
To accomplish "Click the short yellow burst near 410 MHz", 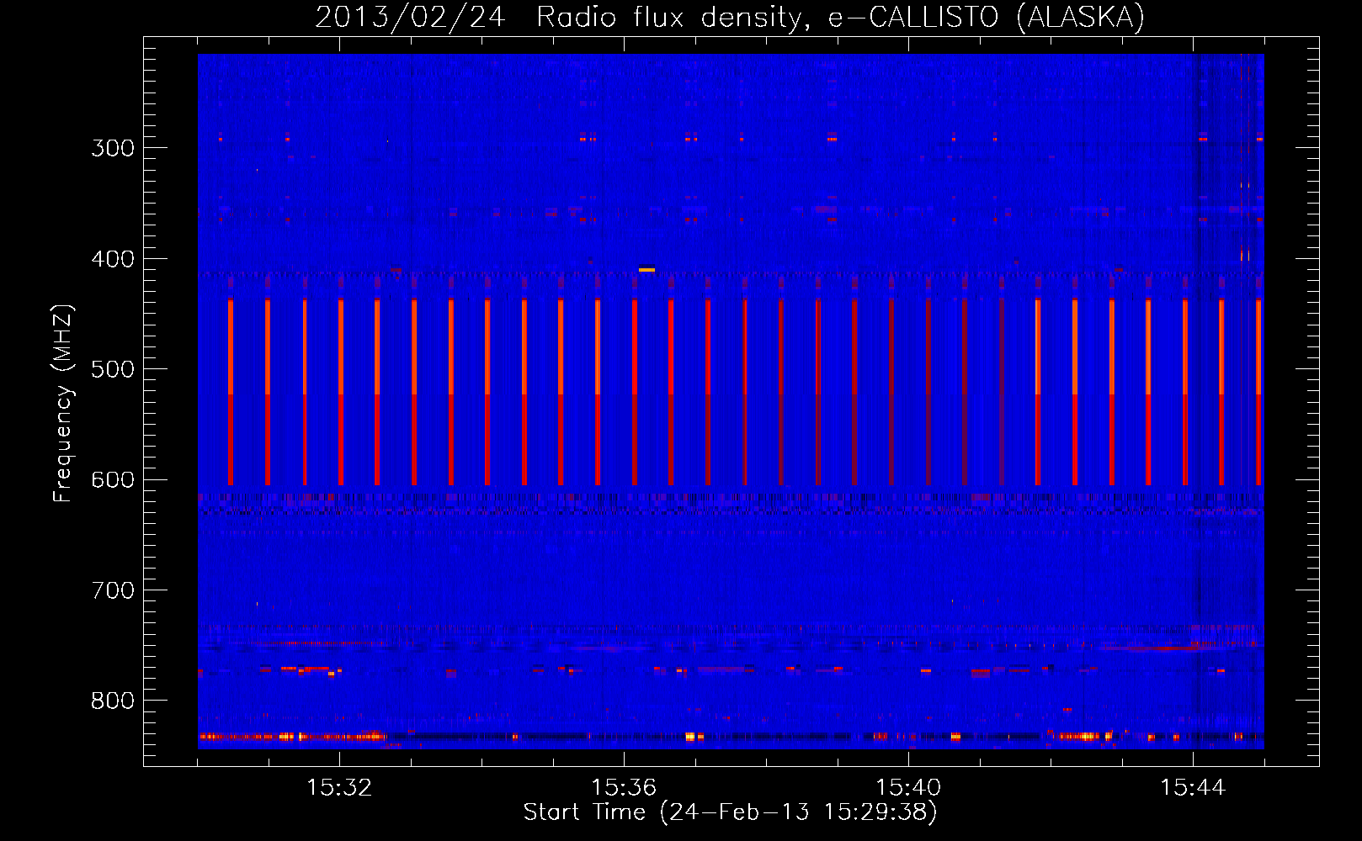I will coord(646,270).
